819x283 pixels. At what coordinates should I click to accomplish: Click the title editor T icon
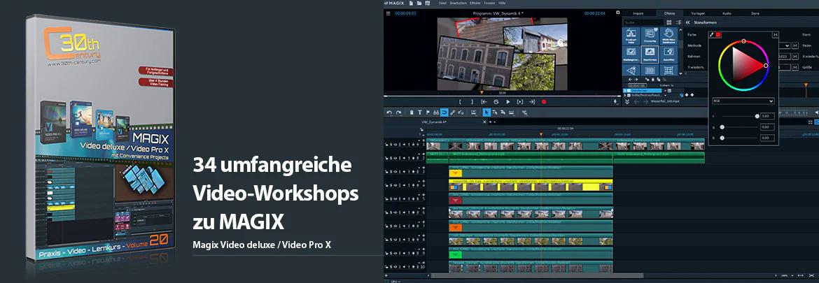pos(420,113)
